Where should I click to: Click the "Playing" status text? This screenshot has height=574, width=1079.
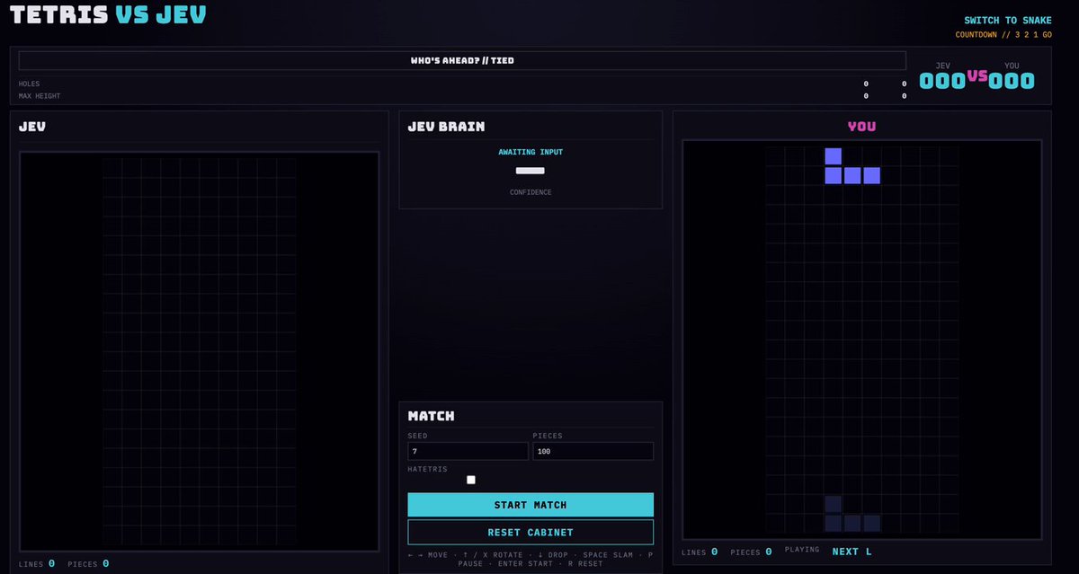pos(802,549)
